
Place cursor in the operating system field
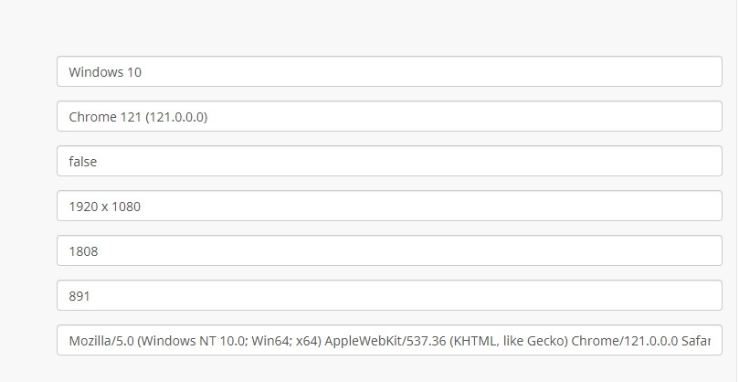(x=389, y=71)
